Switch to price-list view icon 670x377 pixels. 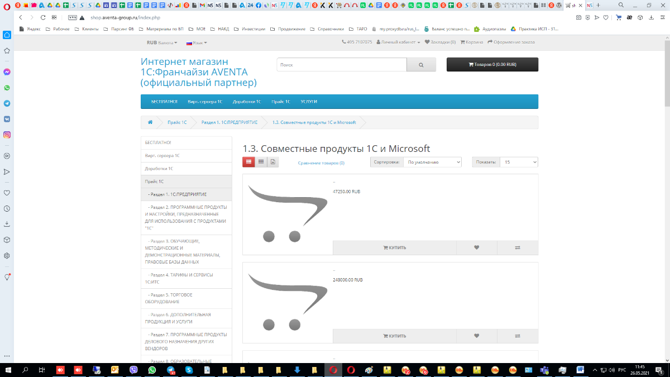tap(273, 162)
